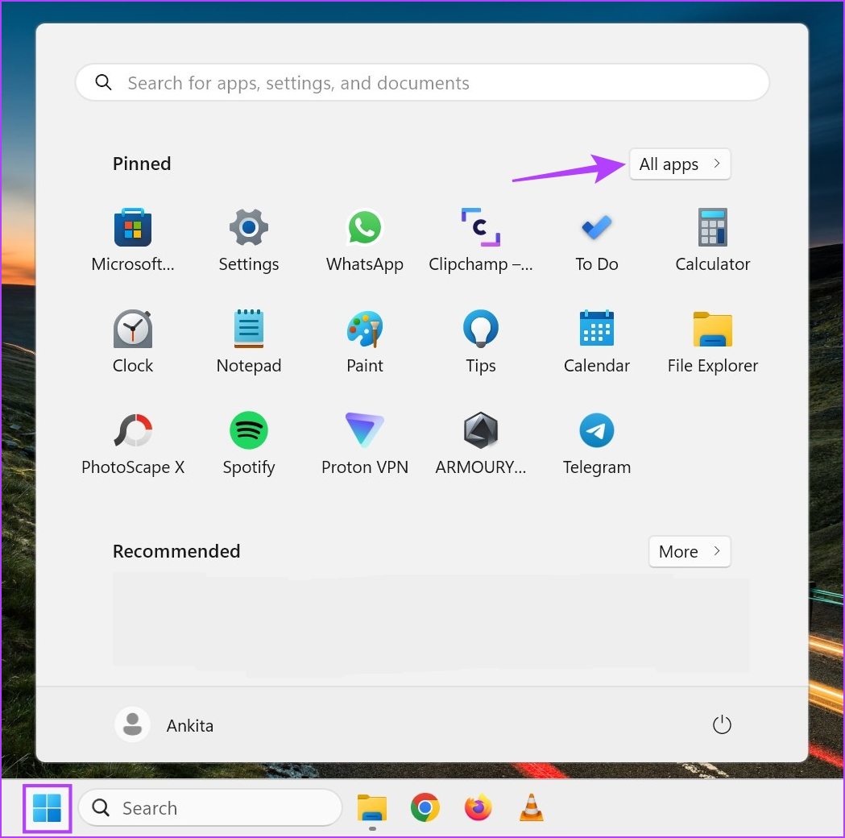
Task: Launch Google Chrome from the taskbar
Action: click(x=425, y=808)
